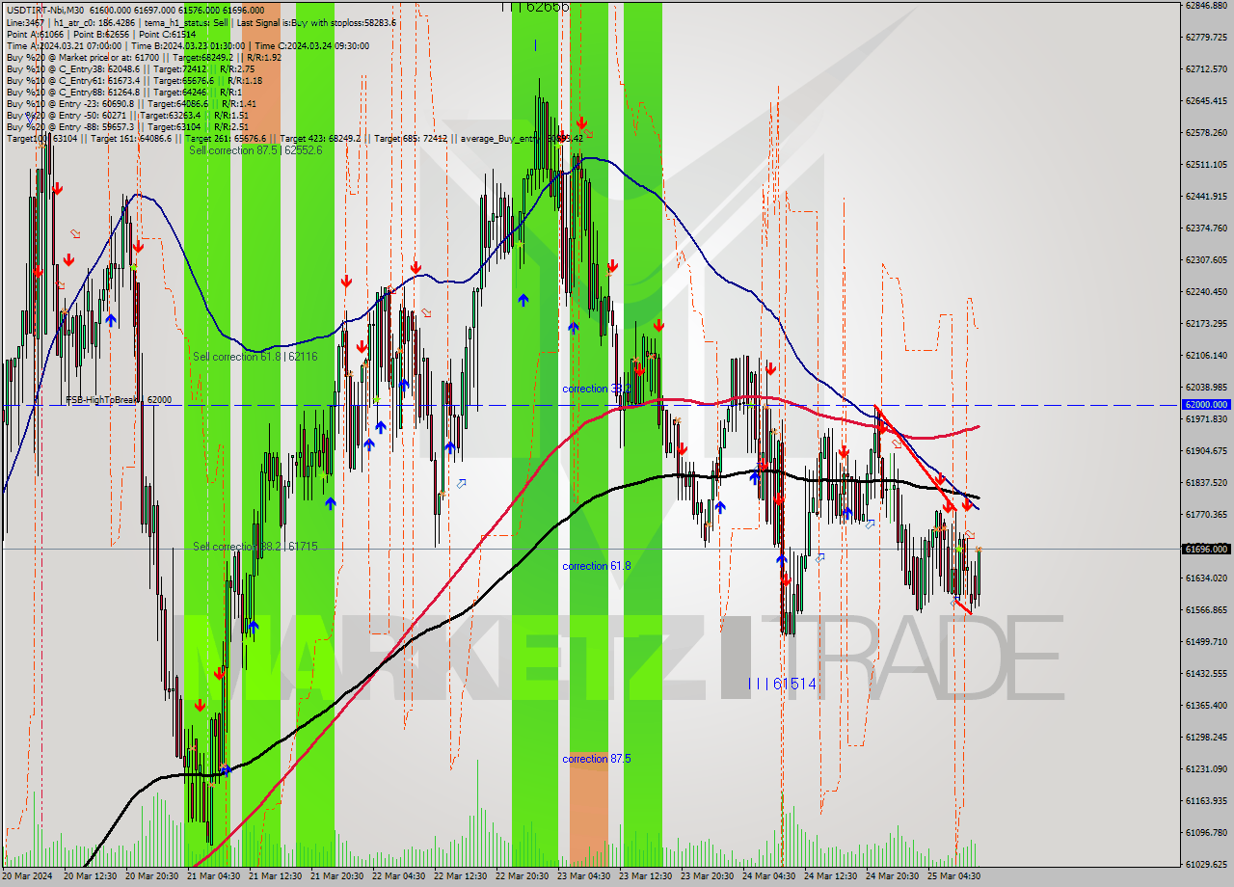Click the blue 'correction 38.2' label
The image size is (1234, 887).
pyautogui.click(x=597, y=389)
